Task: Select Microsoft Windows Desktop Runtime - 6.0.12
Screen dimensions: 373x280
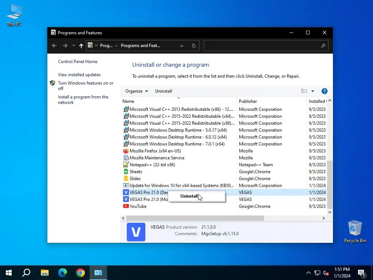Action: click(x=224, y=137)
